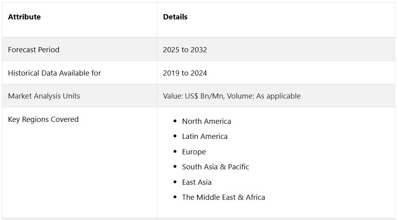Click the bullet next to Europe
The height and width of the screenshot is (220, 398).
coord(175,152)
